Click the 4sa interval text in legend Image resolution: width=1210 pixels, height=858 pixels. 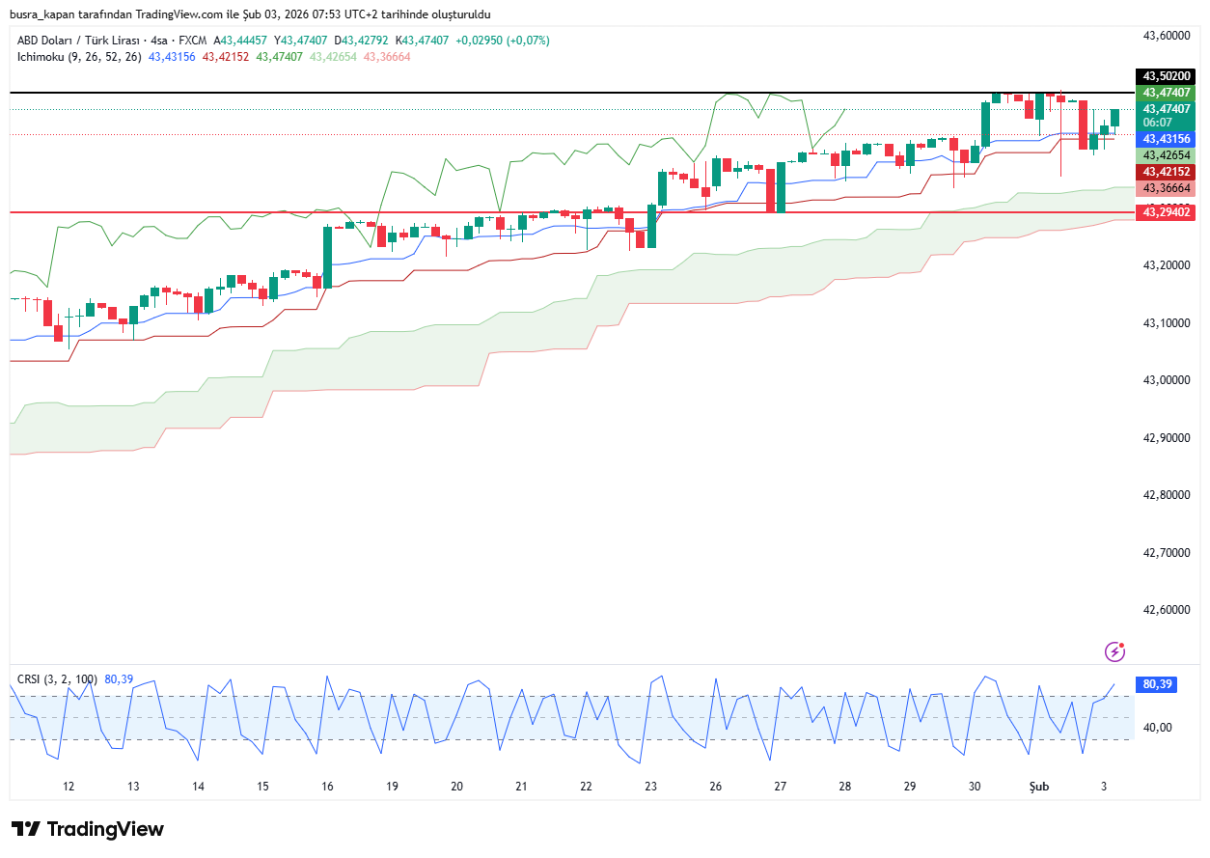coord(160,41)
